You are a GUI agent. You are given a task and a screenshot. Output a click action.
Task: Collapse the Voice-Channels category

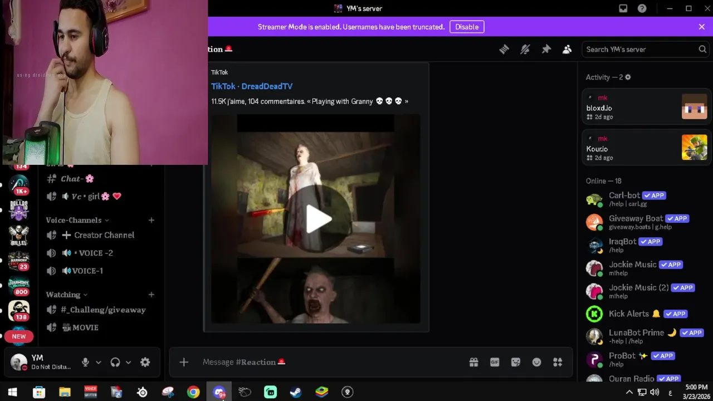77,220
